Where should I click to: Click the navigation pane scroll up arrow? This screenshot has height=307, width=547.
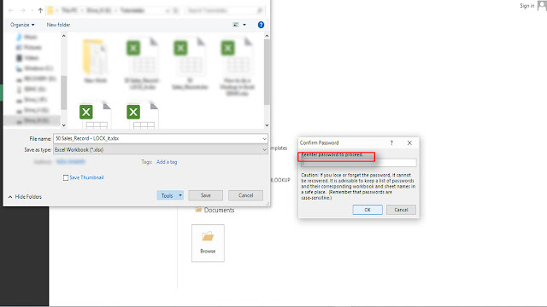pyautogui.click(x=63, y=36)
